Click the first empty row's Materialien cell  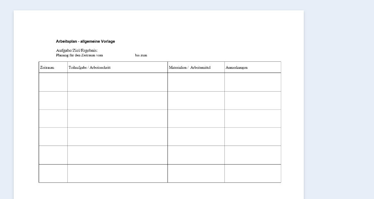pos(196,82)
